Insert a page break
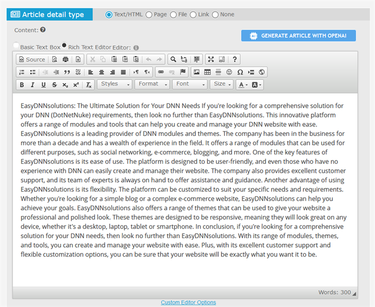The height and width of the screenshot is (307, 375). click(x=251, y=72)
